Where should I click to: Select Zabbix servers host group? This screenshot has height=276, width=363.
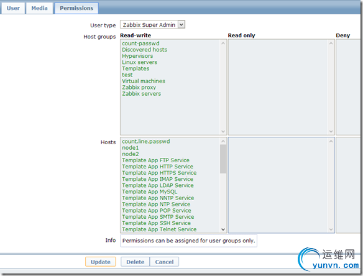[142, 94]
